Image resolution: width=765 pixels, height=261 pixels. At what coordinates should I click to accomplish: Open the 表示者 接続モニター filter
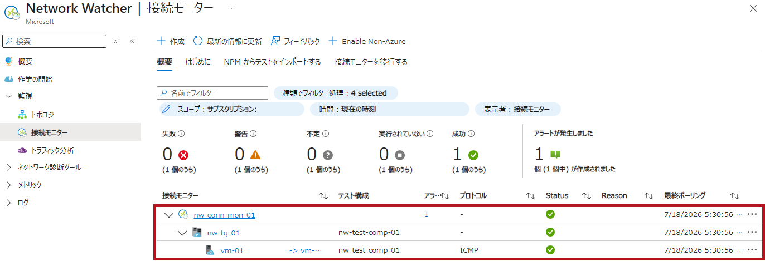point(517,109)
